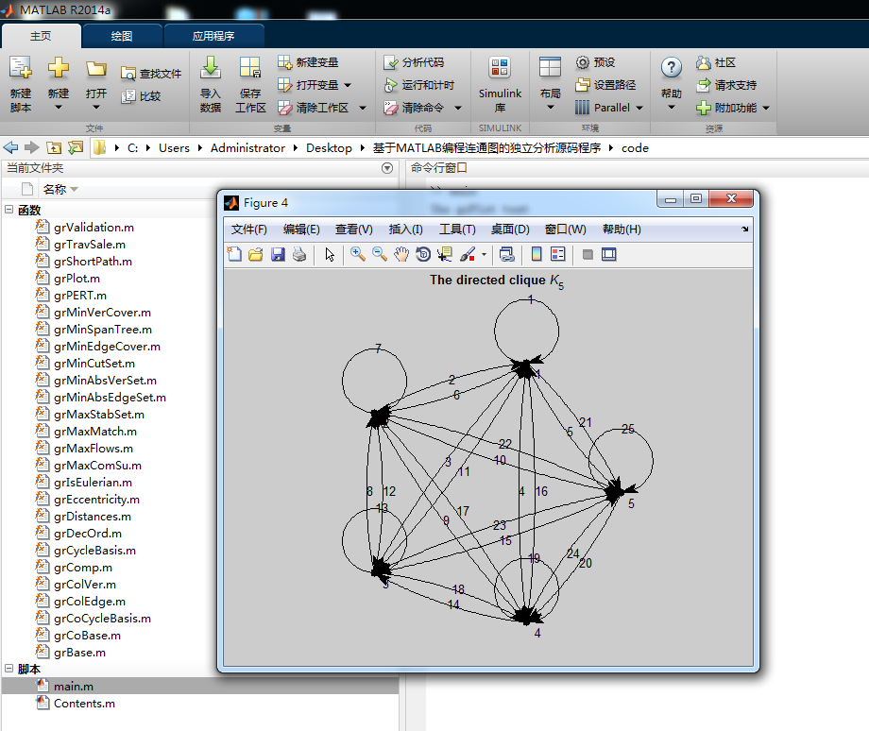Click the Back navigation arrow
This screenshot has height=731, width=869.
(10, 147)
